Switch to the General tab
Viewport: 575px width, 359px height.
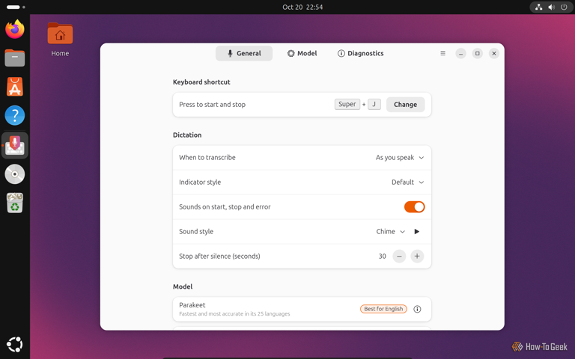pos(244,54)
